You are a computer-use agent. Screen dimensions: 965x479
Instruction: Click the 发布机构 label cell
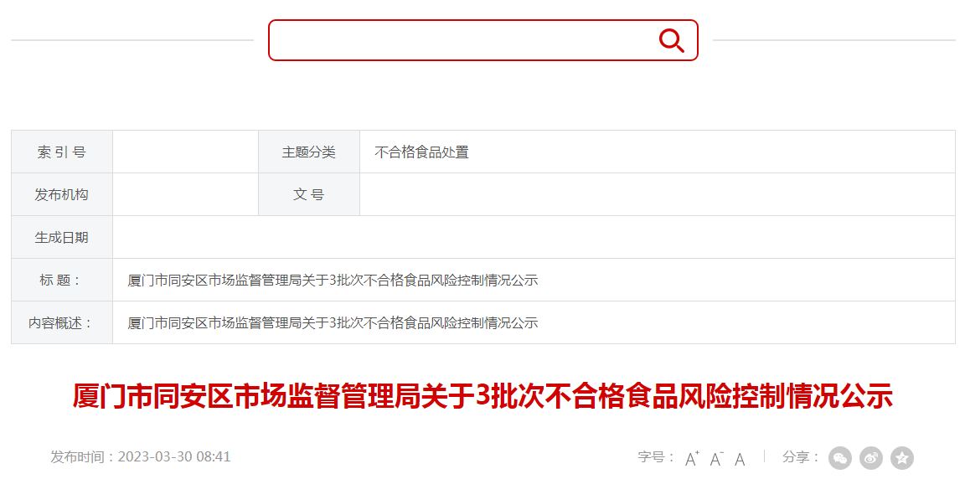[61, 194]
